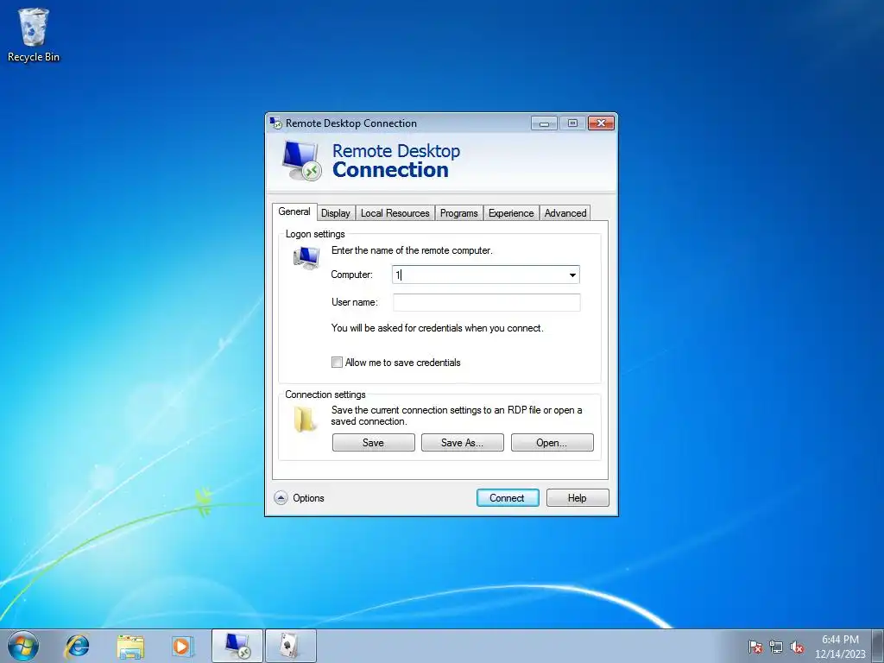This screenshot has width=884, height=663.
Task: Open the network status tray icon
Action: click(776, 647)
